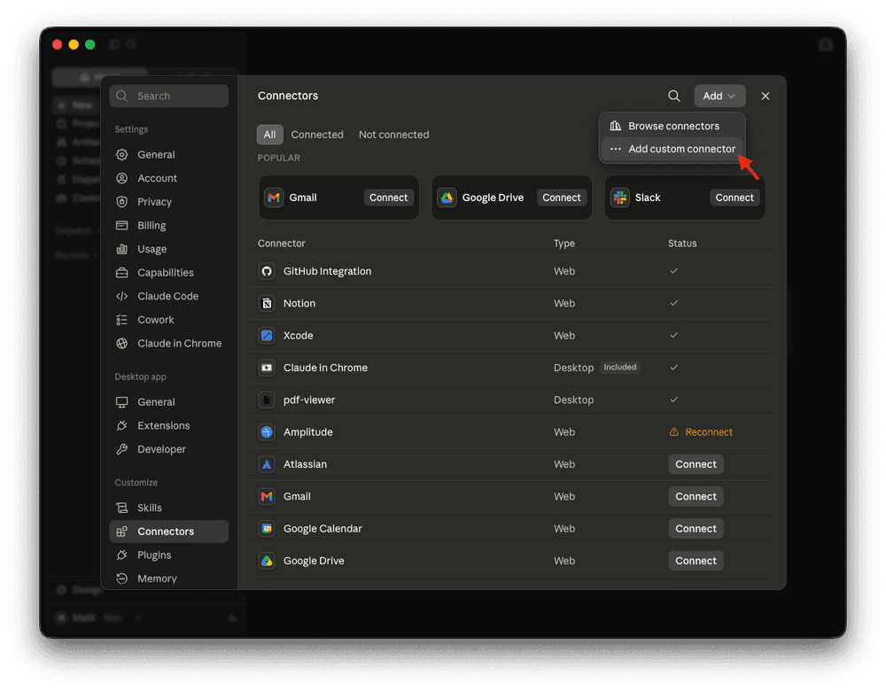Open Privacy settings
The height and width of the screenshot is (691, 886).
(169, 202)
